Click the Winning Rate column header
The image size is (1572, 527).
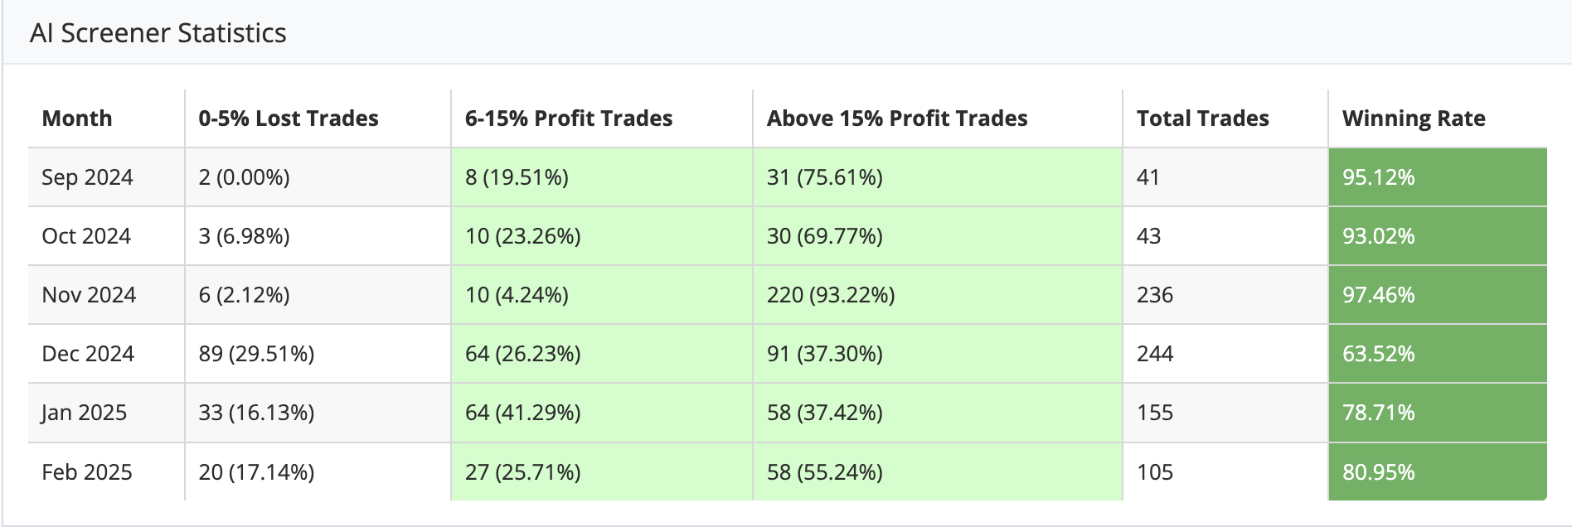1414,118
